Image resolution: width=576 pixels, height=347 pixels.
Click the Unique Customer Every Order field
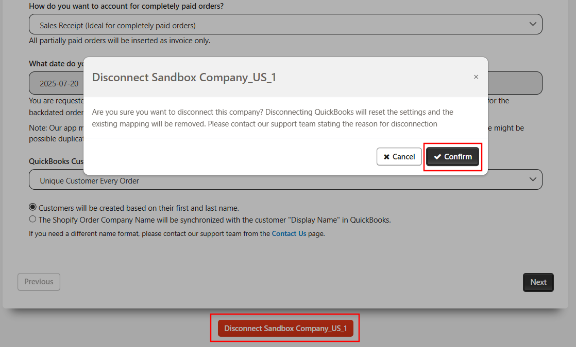point(285,179)
